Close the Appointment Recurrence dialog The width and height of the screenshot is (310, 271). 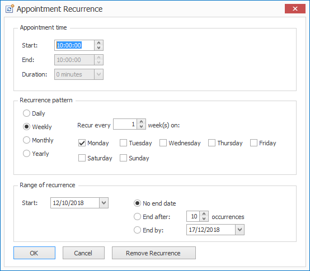[x=295, y=9]
